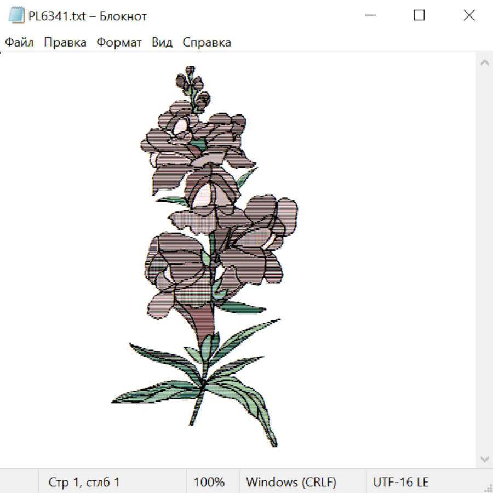Click the scroll down arrow

(x=485, y=460)
